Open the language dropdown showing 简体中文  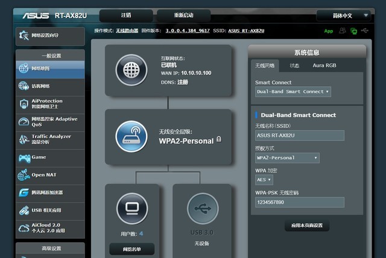[345, 16]
